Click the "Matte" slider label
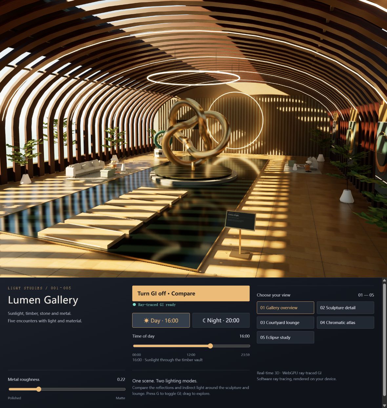Screen dimensions: 387x408 (120, 398)
